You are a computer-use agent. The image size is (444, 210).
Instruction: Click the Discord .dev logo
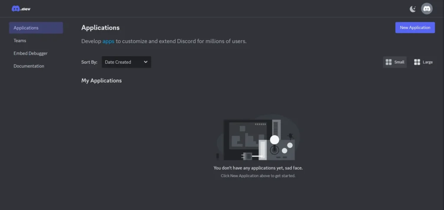click(x=21, y=9)
